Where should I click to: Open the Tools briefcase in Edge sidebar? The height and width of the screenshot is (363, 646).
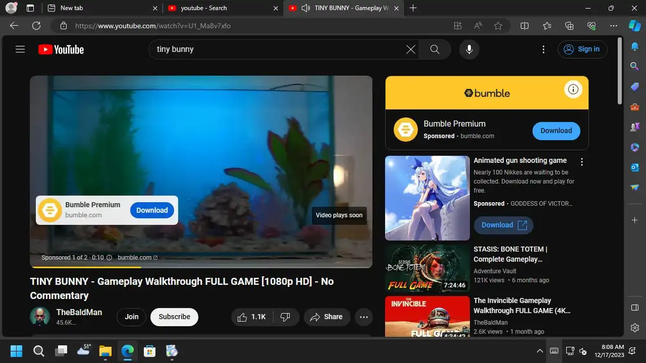[635, 107]
